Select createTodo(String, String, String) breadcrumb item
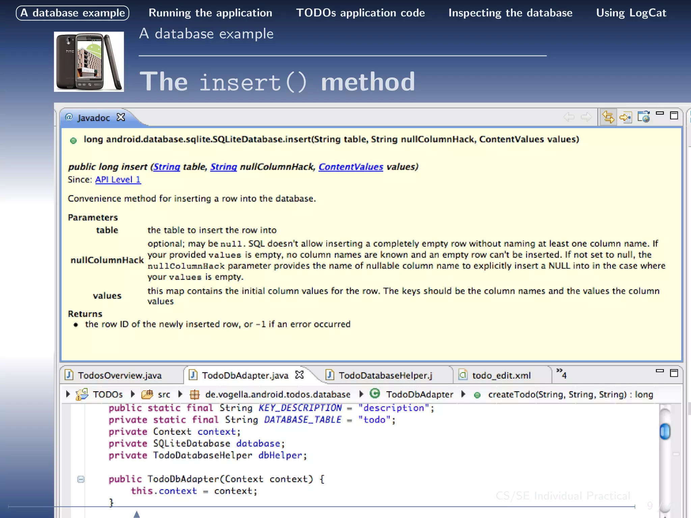Screen dimensions: 691x518 (571, 395)
